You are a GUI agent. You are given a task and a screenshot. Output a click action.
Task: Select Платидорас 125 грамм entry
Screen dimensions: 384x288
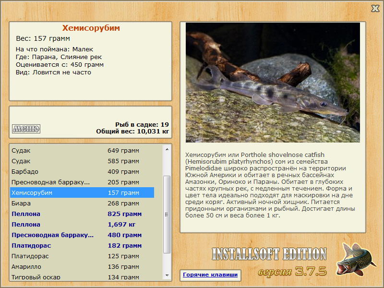pyautogui.click(x=82, y=256)
